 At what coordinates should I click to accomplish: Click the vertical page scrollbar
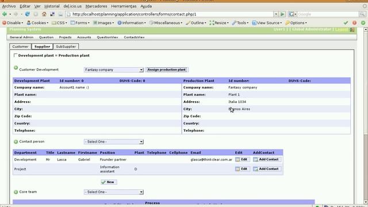pyautogui.click(x=366, y=116)
